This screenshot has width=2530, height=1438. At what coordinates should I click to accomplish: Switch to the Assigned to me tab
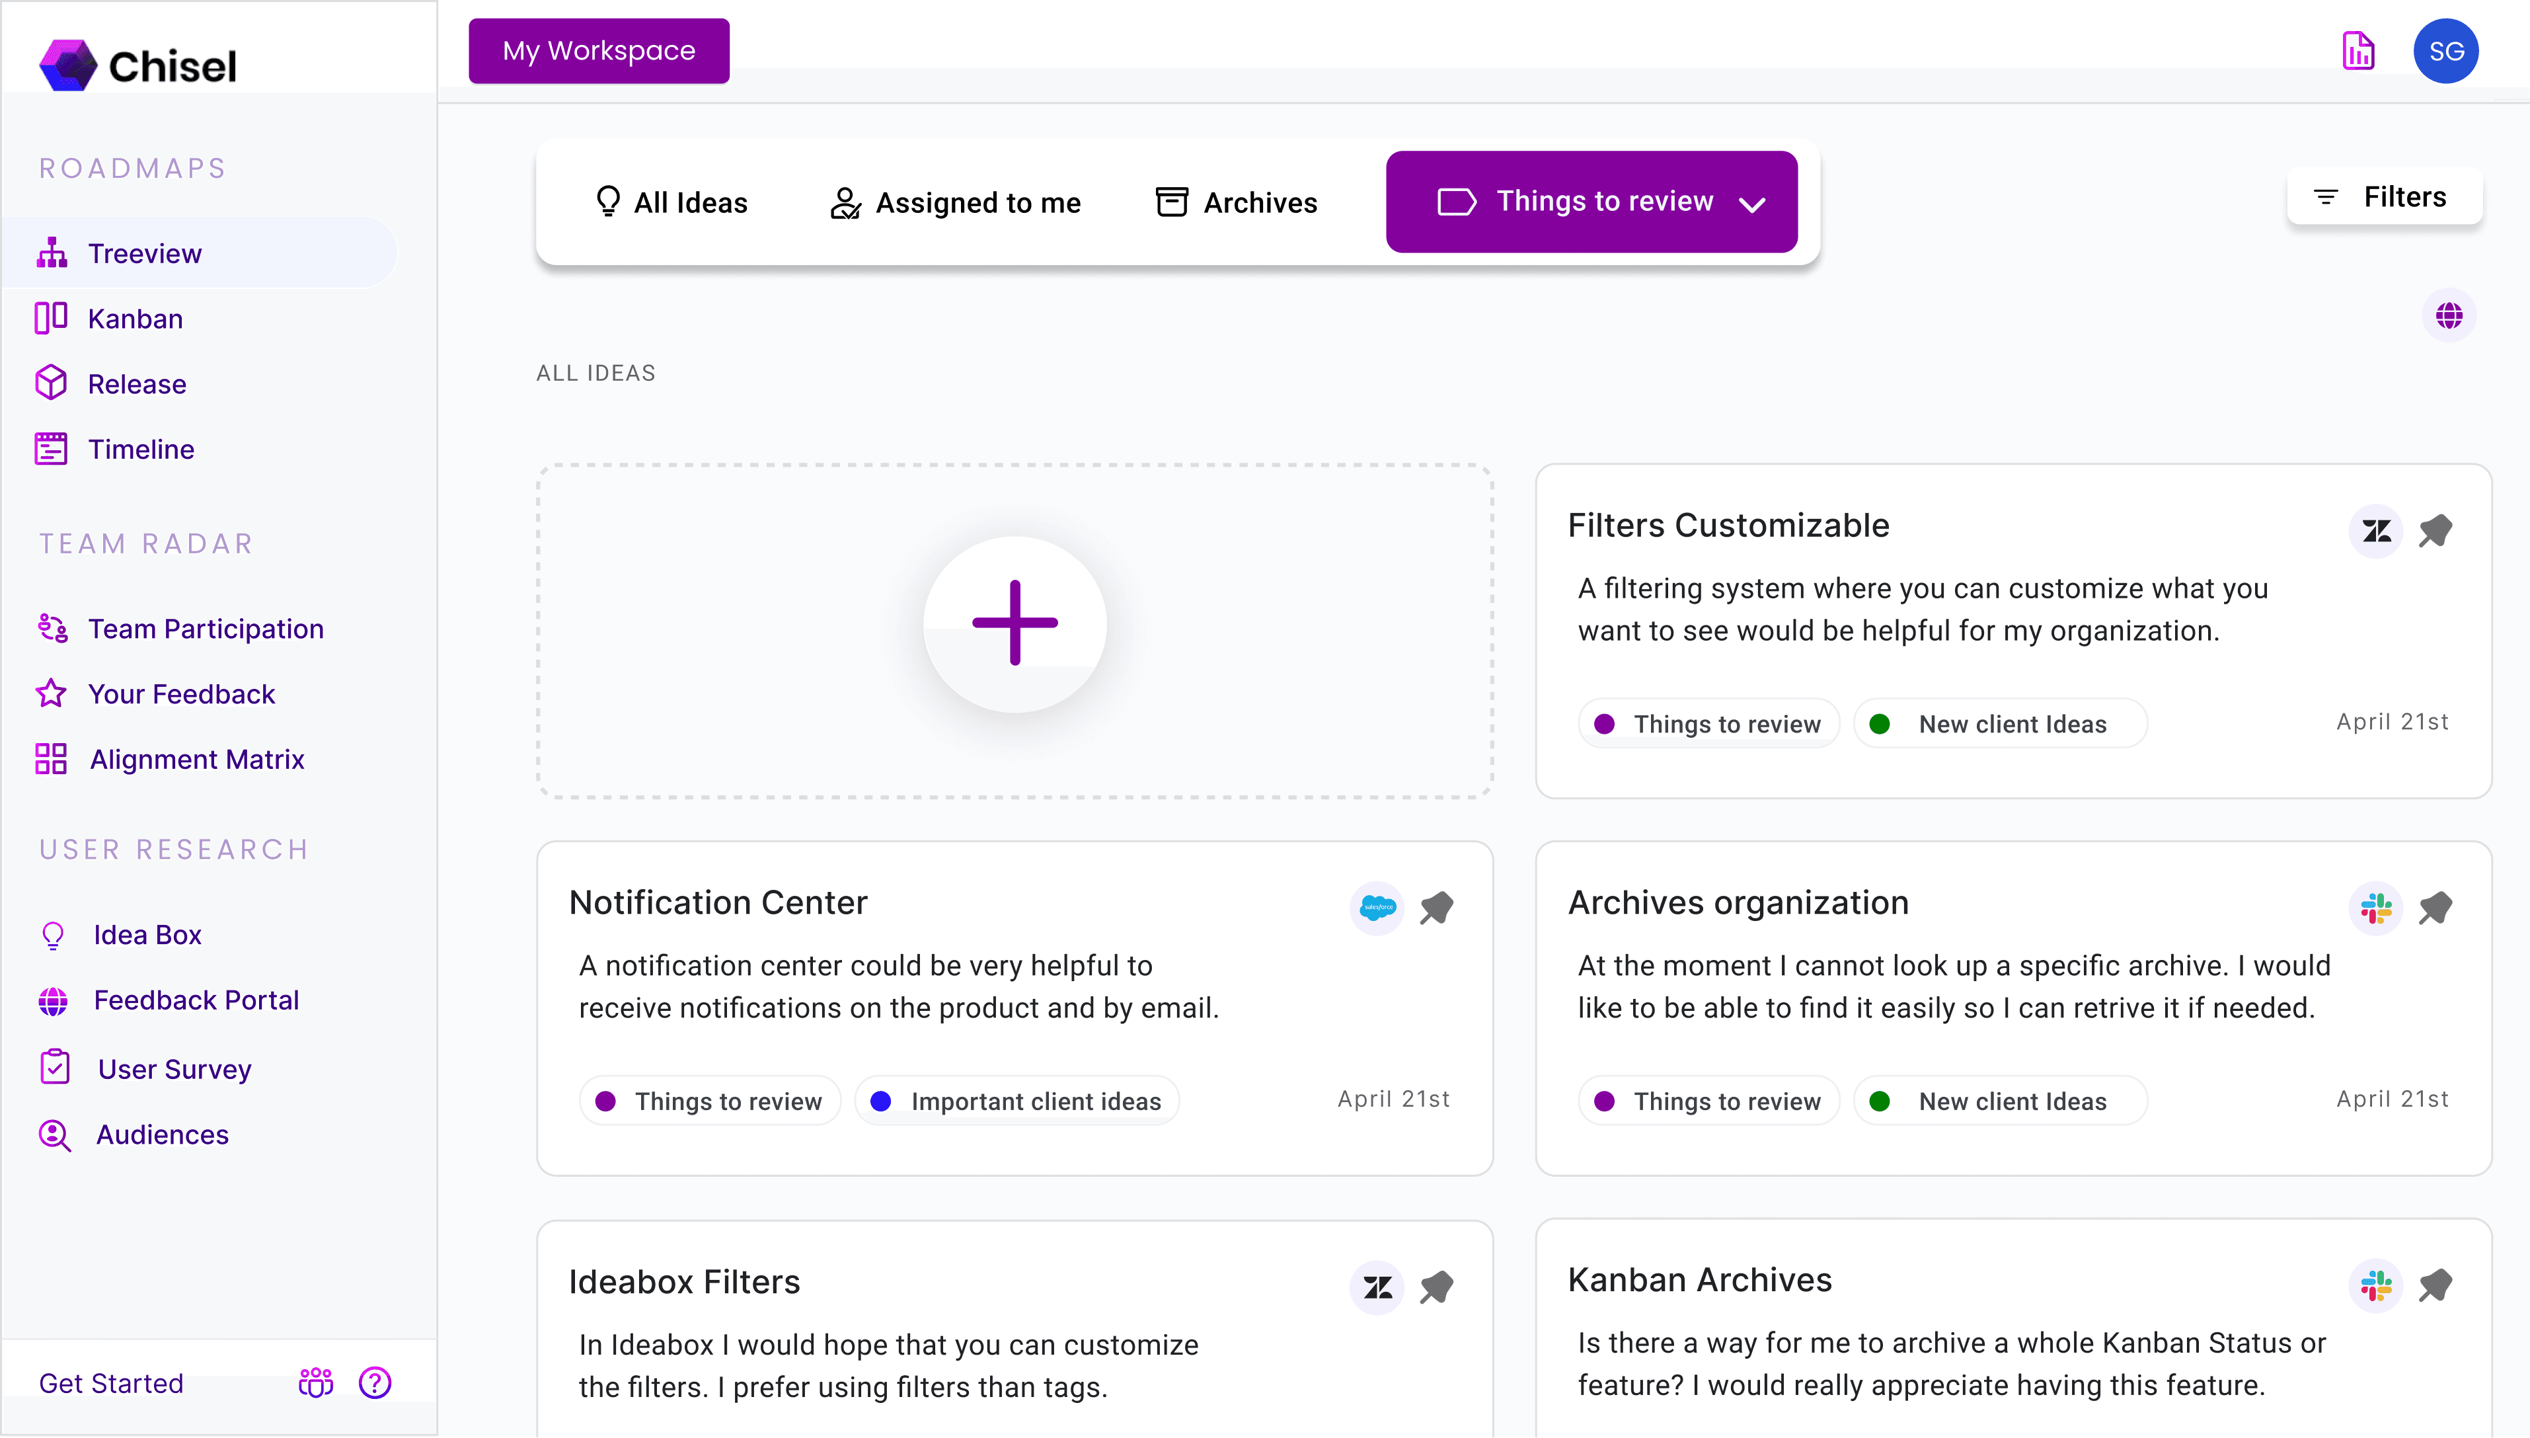[956, 202]
